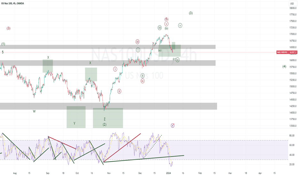
Task: Click the Feb date on time axis
Action: click(200, 173)
